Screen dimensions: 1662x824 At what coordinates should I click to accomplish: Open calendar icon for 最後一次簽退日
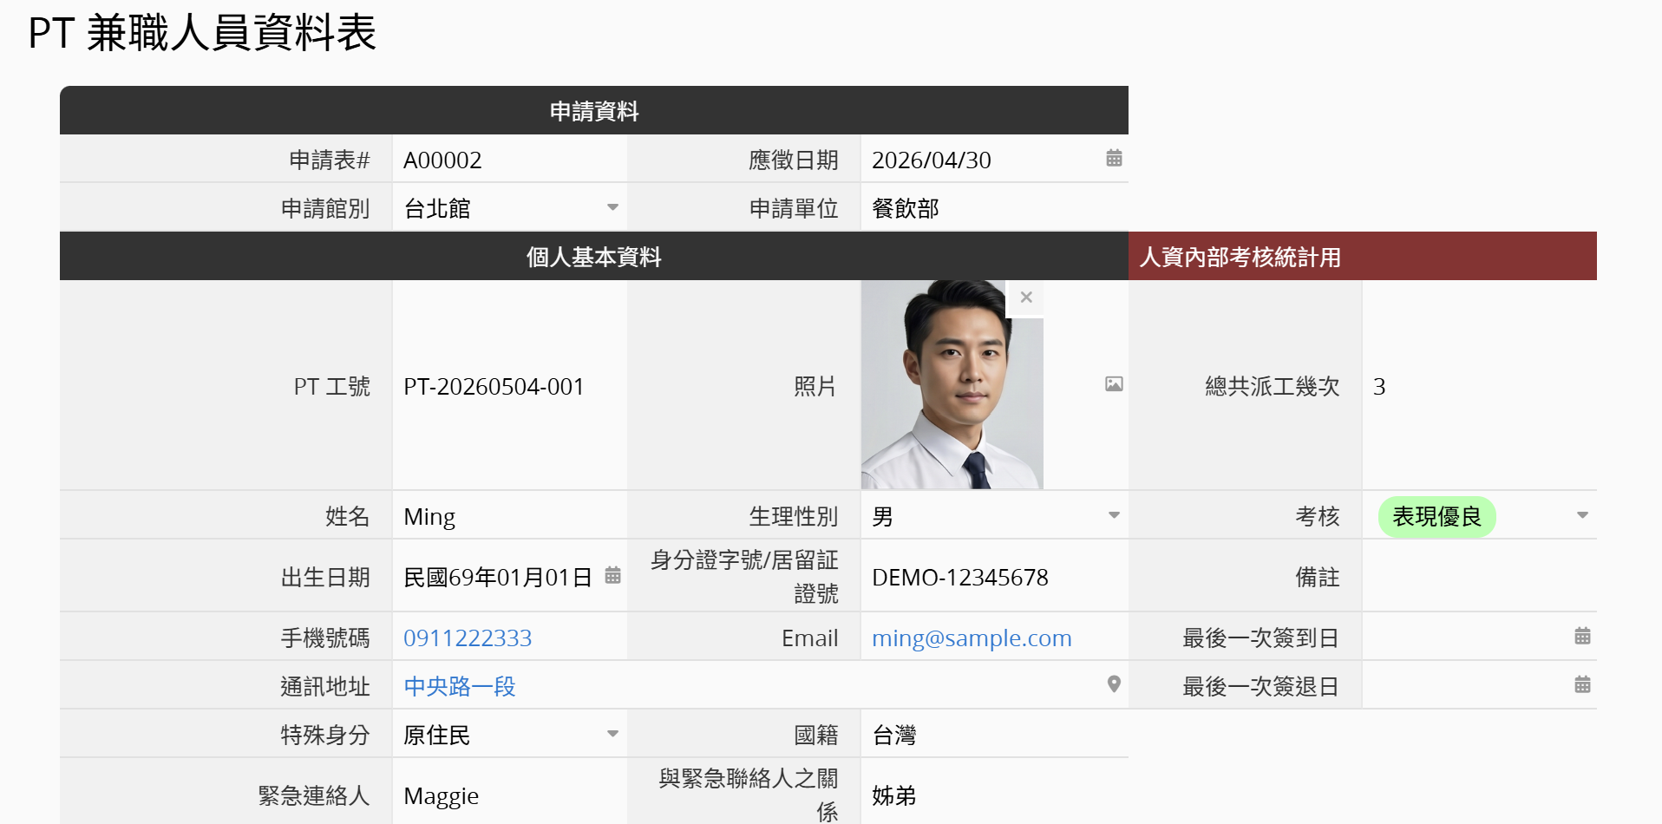tap(1582, 684)
